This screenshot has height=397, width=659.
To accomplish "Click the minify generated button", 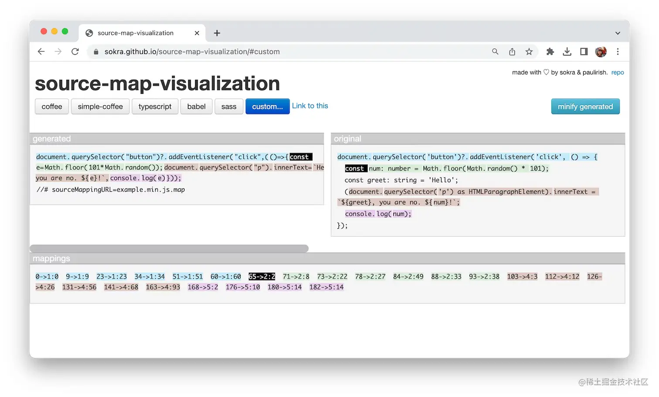I will click(585, 106).
